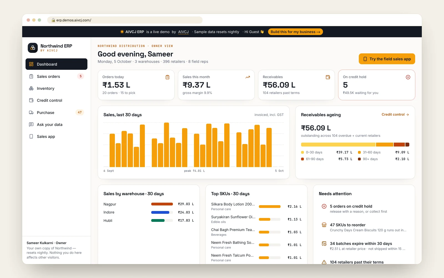Viewport: 444px width, 278px height.
Task: Open Sales orders menu item
Action: (56, 76)
